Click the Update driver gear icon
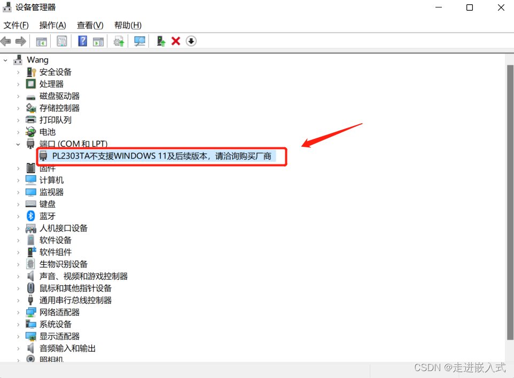514x378 pixels. tap(119, 42)
